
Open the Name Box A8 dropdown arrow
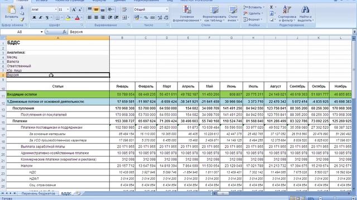click(x=41, y=32)
